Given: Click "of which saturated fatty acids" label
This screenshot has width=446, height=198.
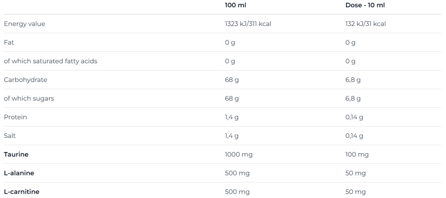Looking at the screenshot, I should (51, 61).
